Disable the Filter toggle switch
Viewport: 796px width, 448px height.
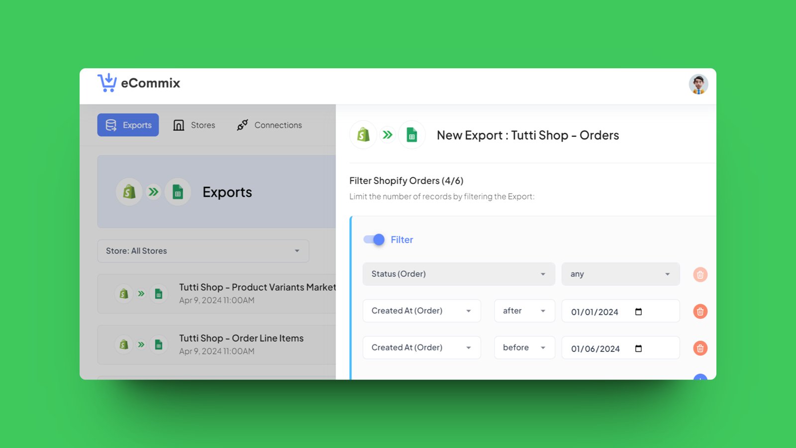click(x=373, y=239)
